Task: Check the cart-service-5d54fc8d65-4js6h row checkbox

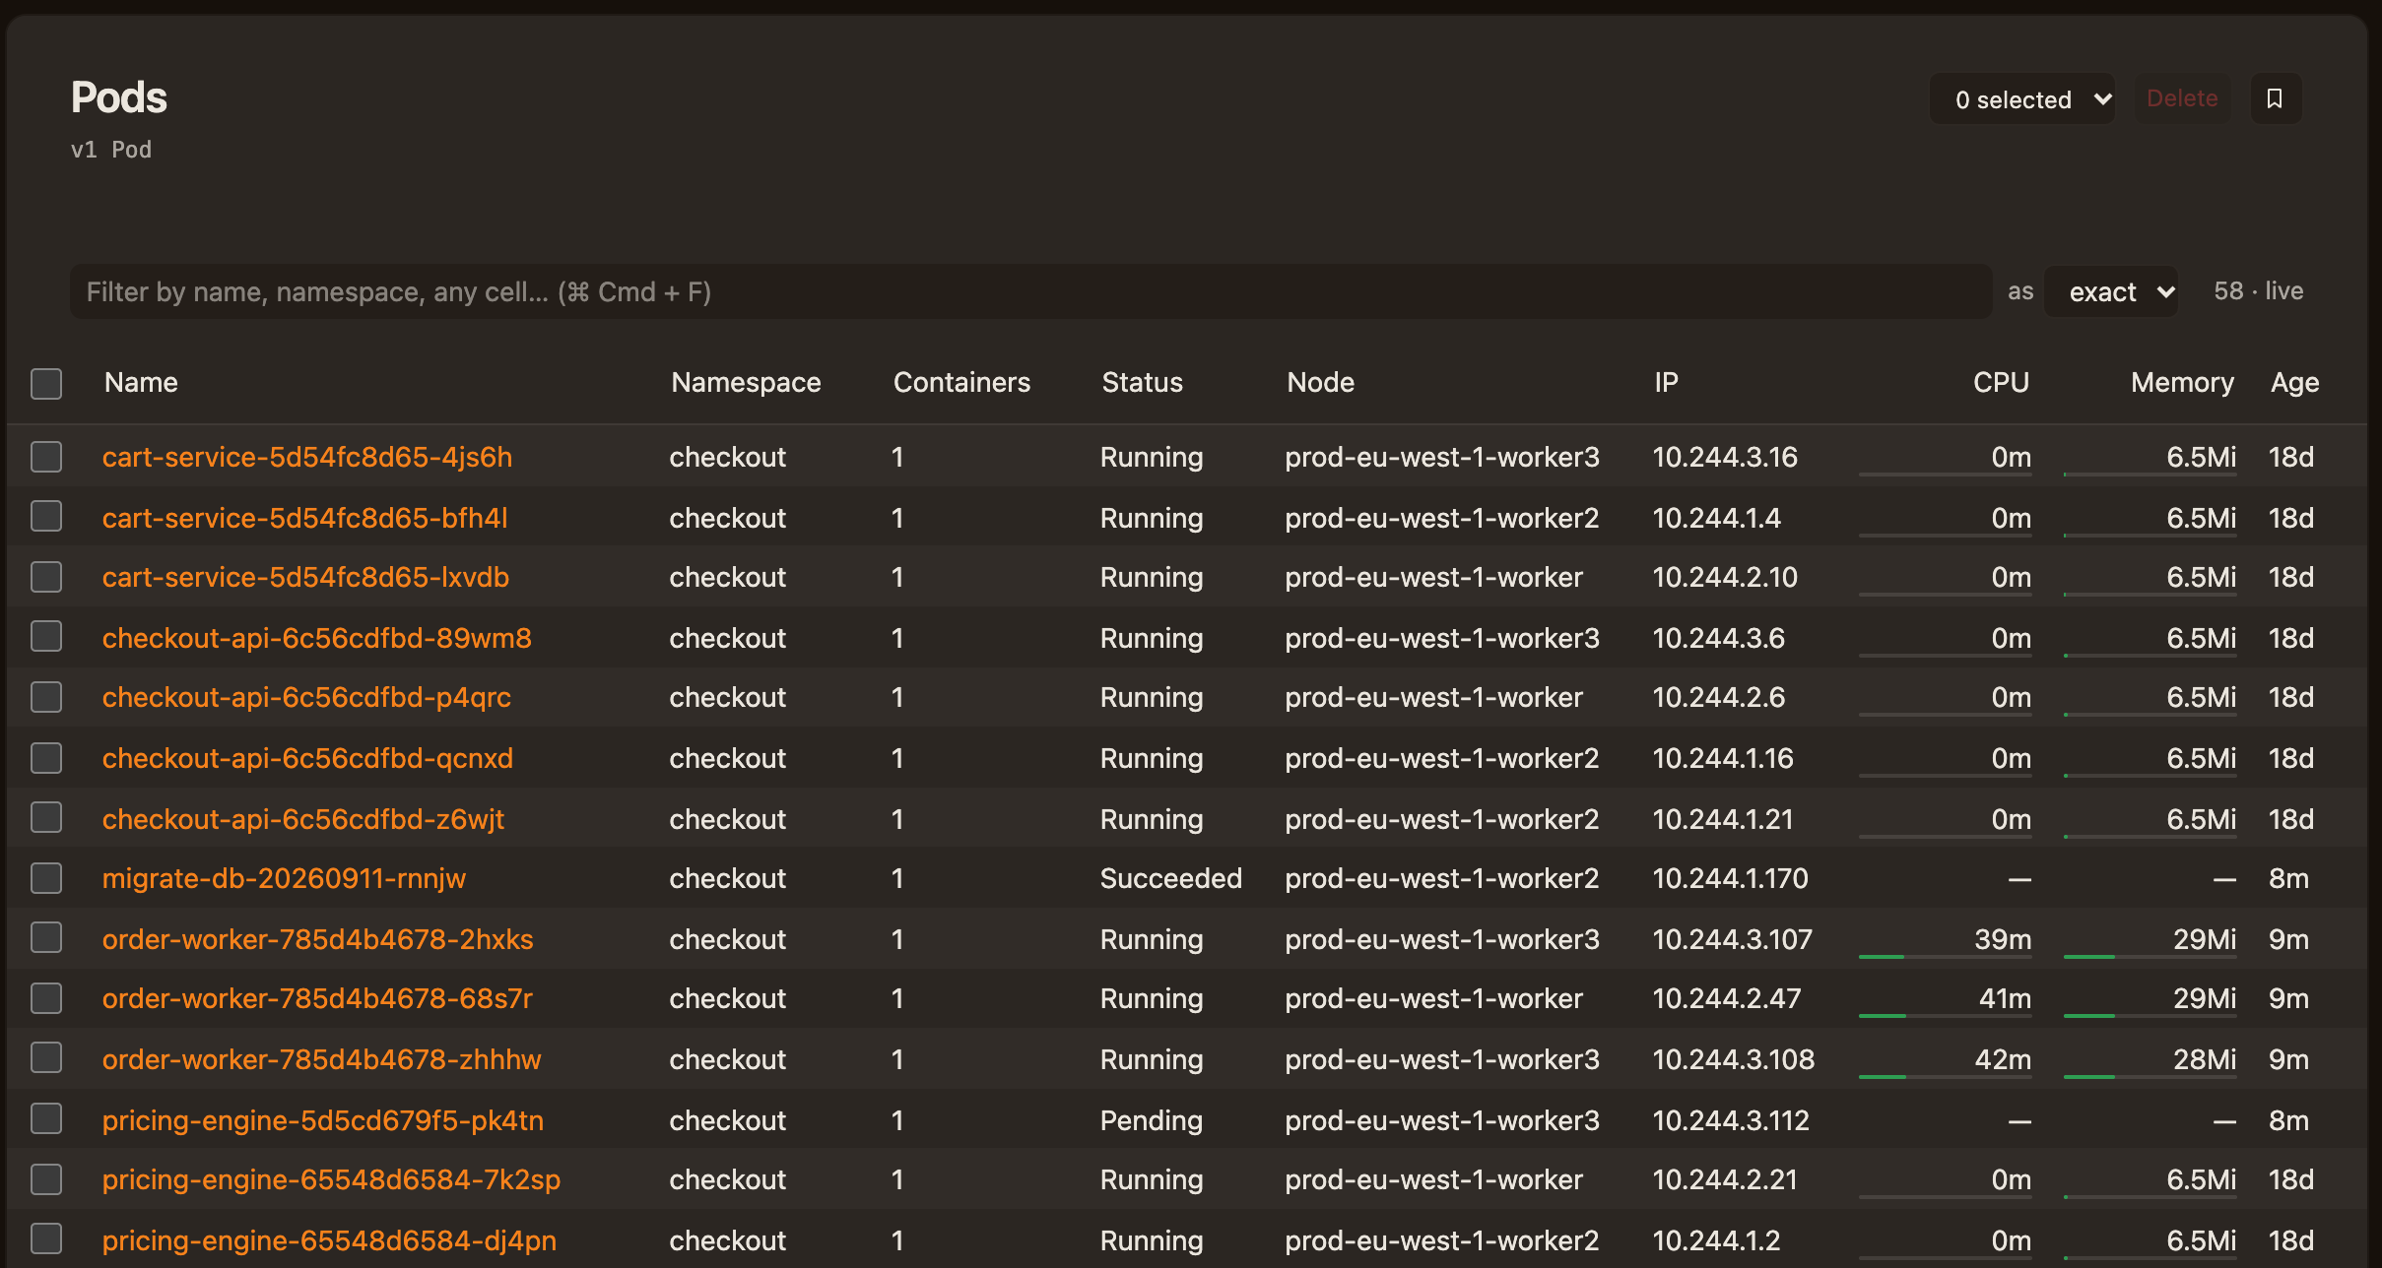Action: (x=46, y=457)
